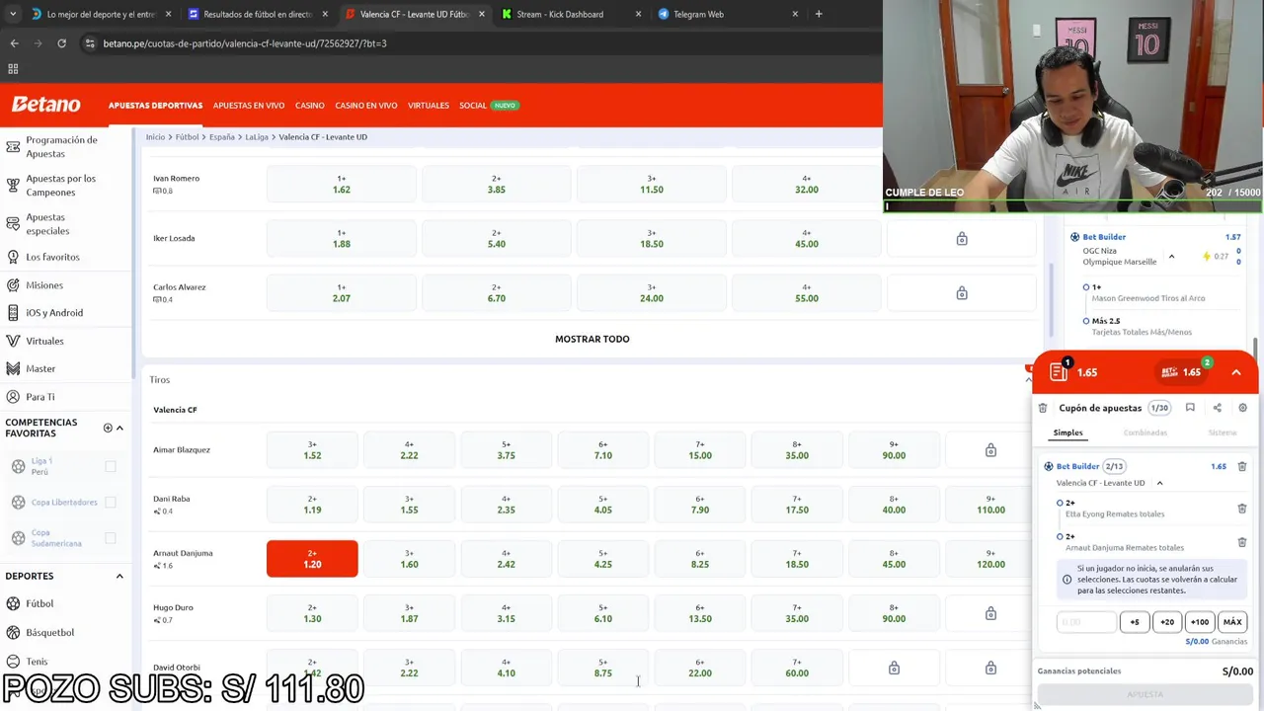Select Aimar Blazquez 3+ at 1.52
1264x711 pixels.
click(x=312, y=450)
